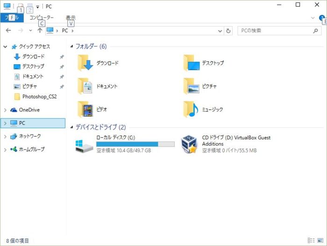Switch to details view in status bar

coord(311,240)
